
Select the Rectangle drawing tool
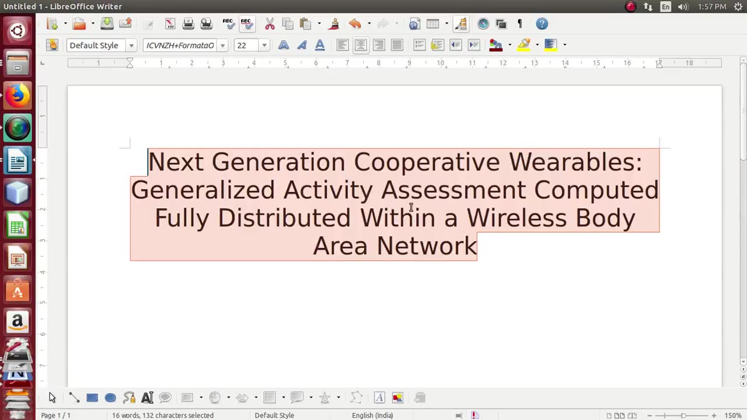pos(92,398)
